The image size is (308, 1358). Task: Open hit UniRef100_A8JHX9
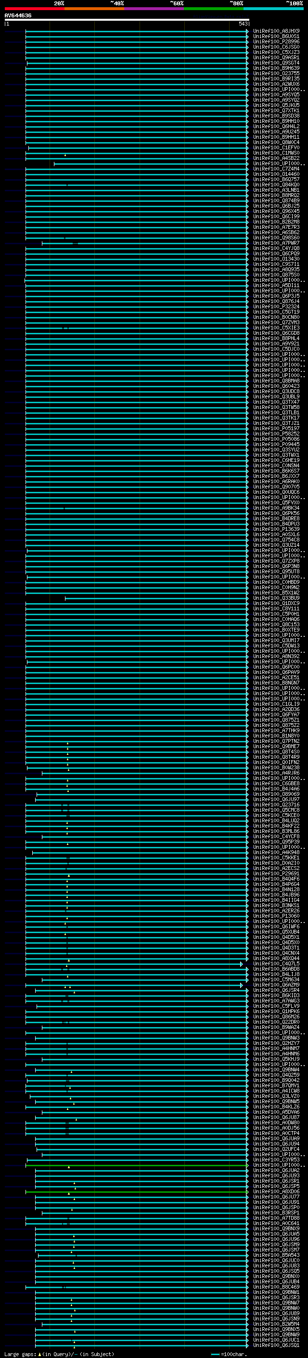(x=276, y=31)
